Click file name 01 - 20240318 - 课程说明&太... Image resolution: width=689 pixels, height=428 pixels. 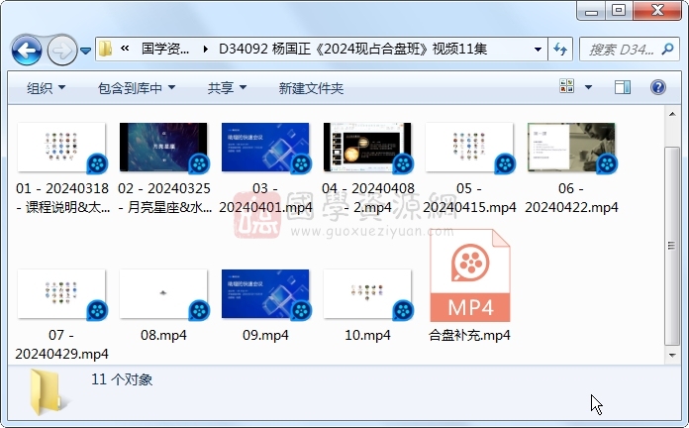tap(62, 197)
